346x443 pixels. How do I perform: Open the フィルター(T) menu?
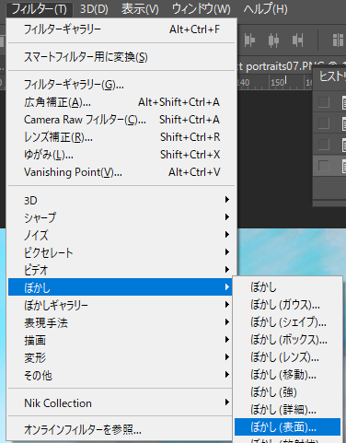tap(40, 9)
